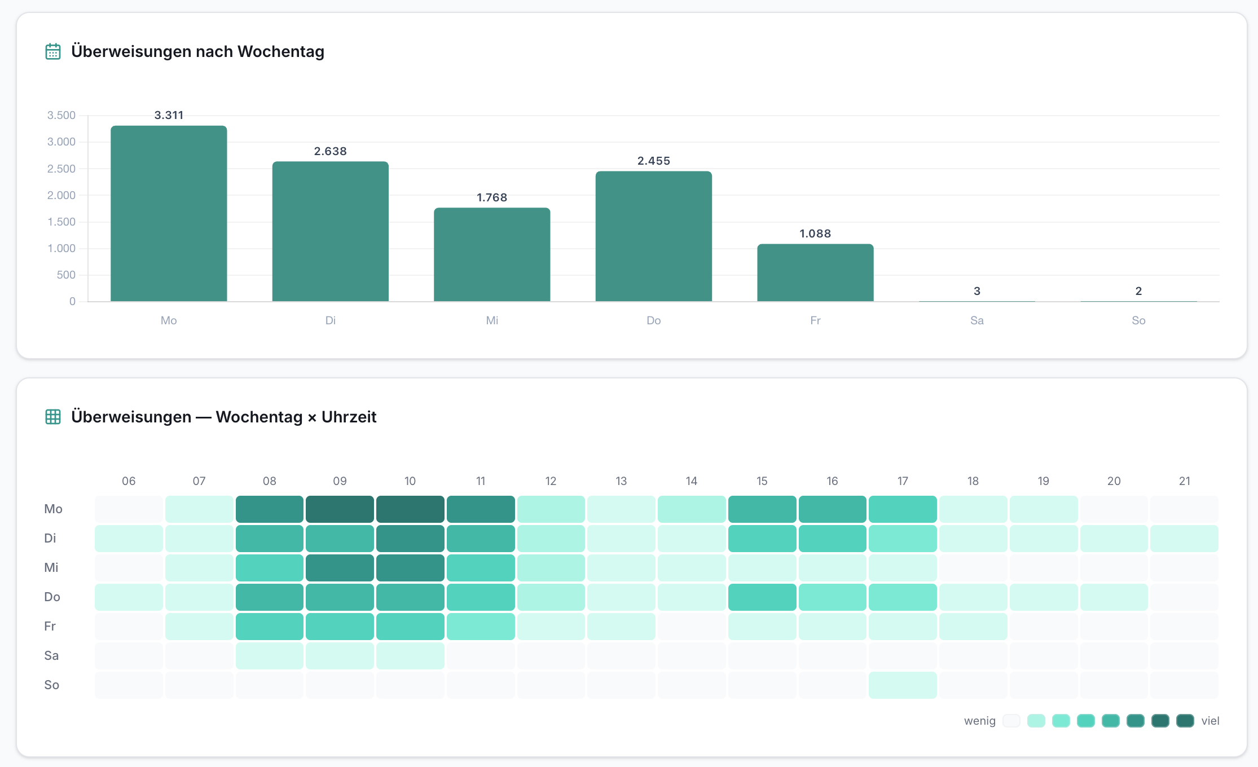The image size is (1258, 767).
Task: Click the 'Fr' x-axis label under bar chart
Action: [x=815, y=320]
